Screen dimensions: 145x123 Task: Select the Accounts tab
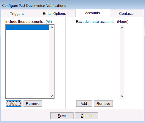(93, 13)
